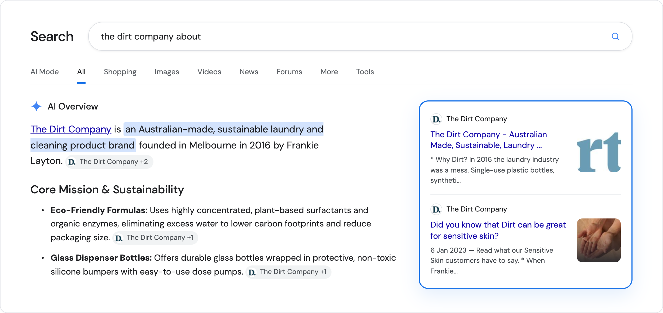Open "Did you know that Dirt can be great" result
The width and height of the screenshot is (663, 313).
point(498,230)
